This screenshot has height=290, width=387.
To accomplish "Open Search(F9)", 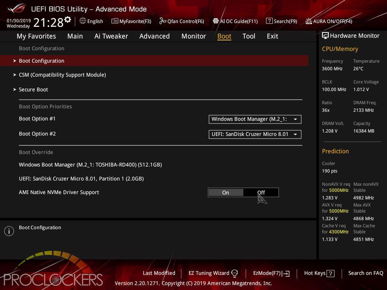I will [282, 21].
